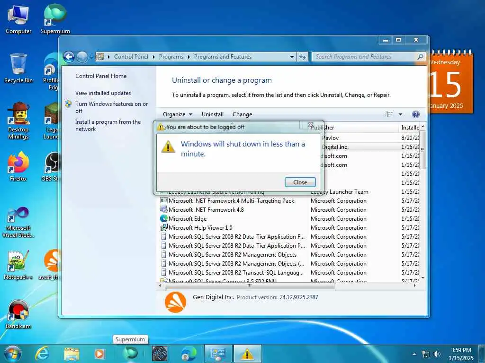Click the Microsoft Edge taskbar icon
The height and width of the screenshot is (363, 485).
(x=189, y=354)
